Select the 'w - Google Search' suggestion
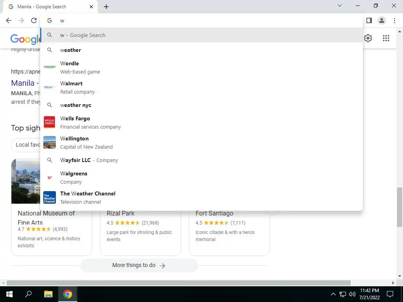The width and height of the screenshot is (403, 302). tap(201, 35)
